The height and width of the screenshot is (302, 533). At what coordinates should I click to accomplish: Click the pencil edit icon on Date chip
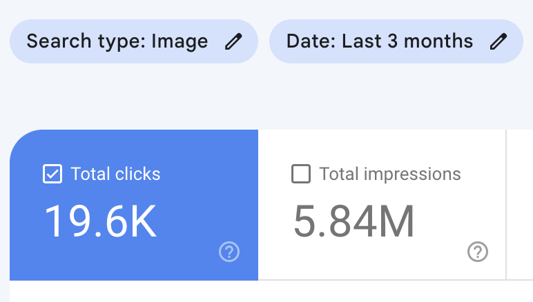pos(498,41)
